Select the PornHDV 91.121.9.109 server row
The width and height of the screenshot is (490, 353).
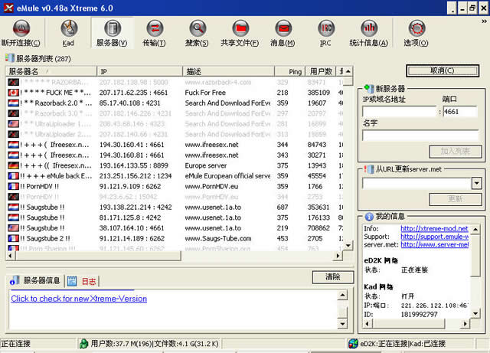point(175,186)
